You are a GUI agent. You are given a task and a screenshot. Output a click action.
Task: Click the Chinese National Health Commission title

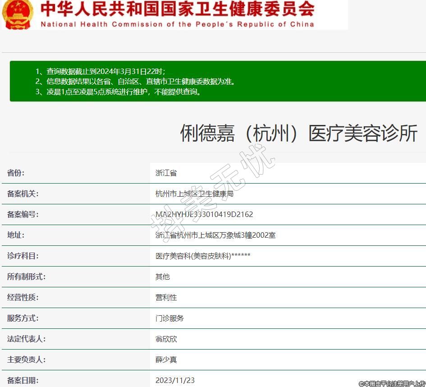(177, 9)
